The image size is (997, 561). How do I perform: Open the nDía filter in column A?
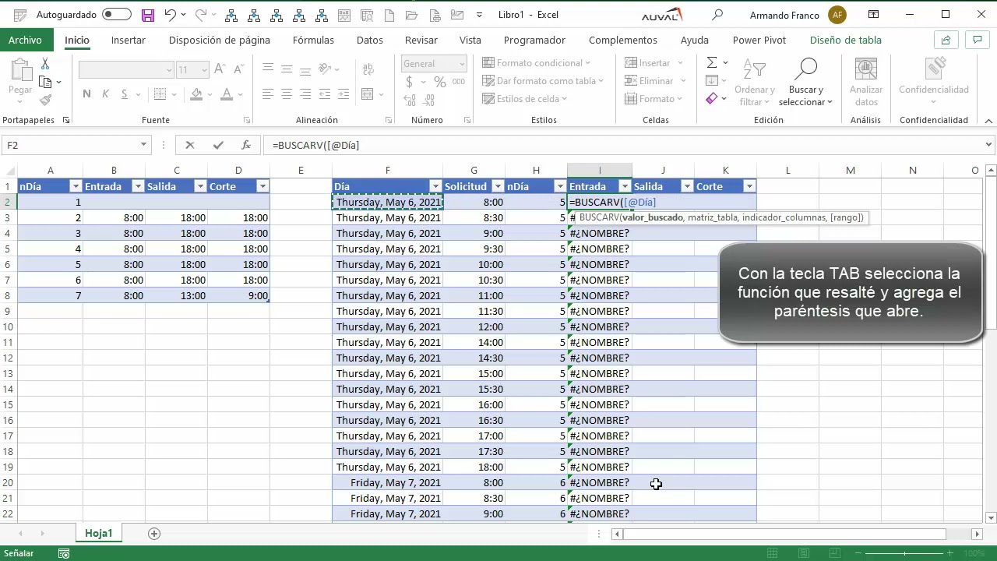[x=76, y=186]
